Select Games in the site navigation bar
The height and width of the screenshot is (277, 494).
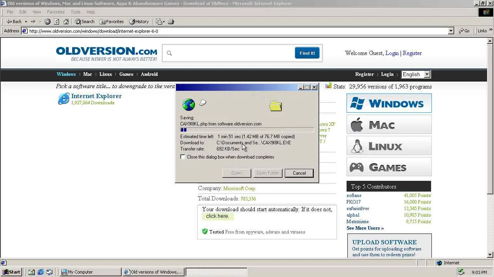coord(126,74)
